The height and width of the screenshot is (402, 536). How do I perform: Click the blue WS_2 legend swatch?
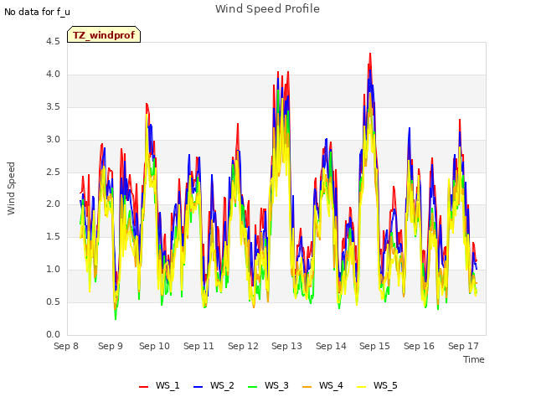198,387
